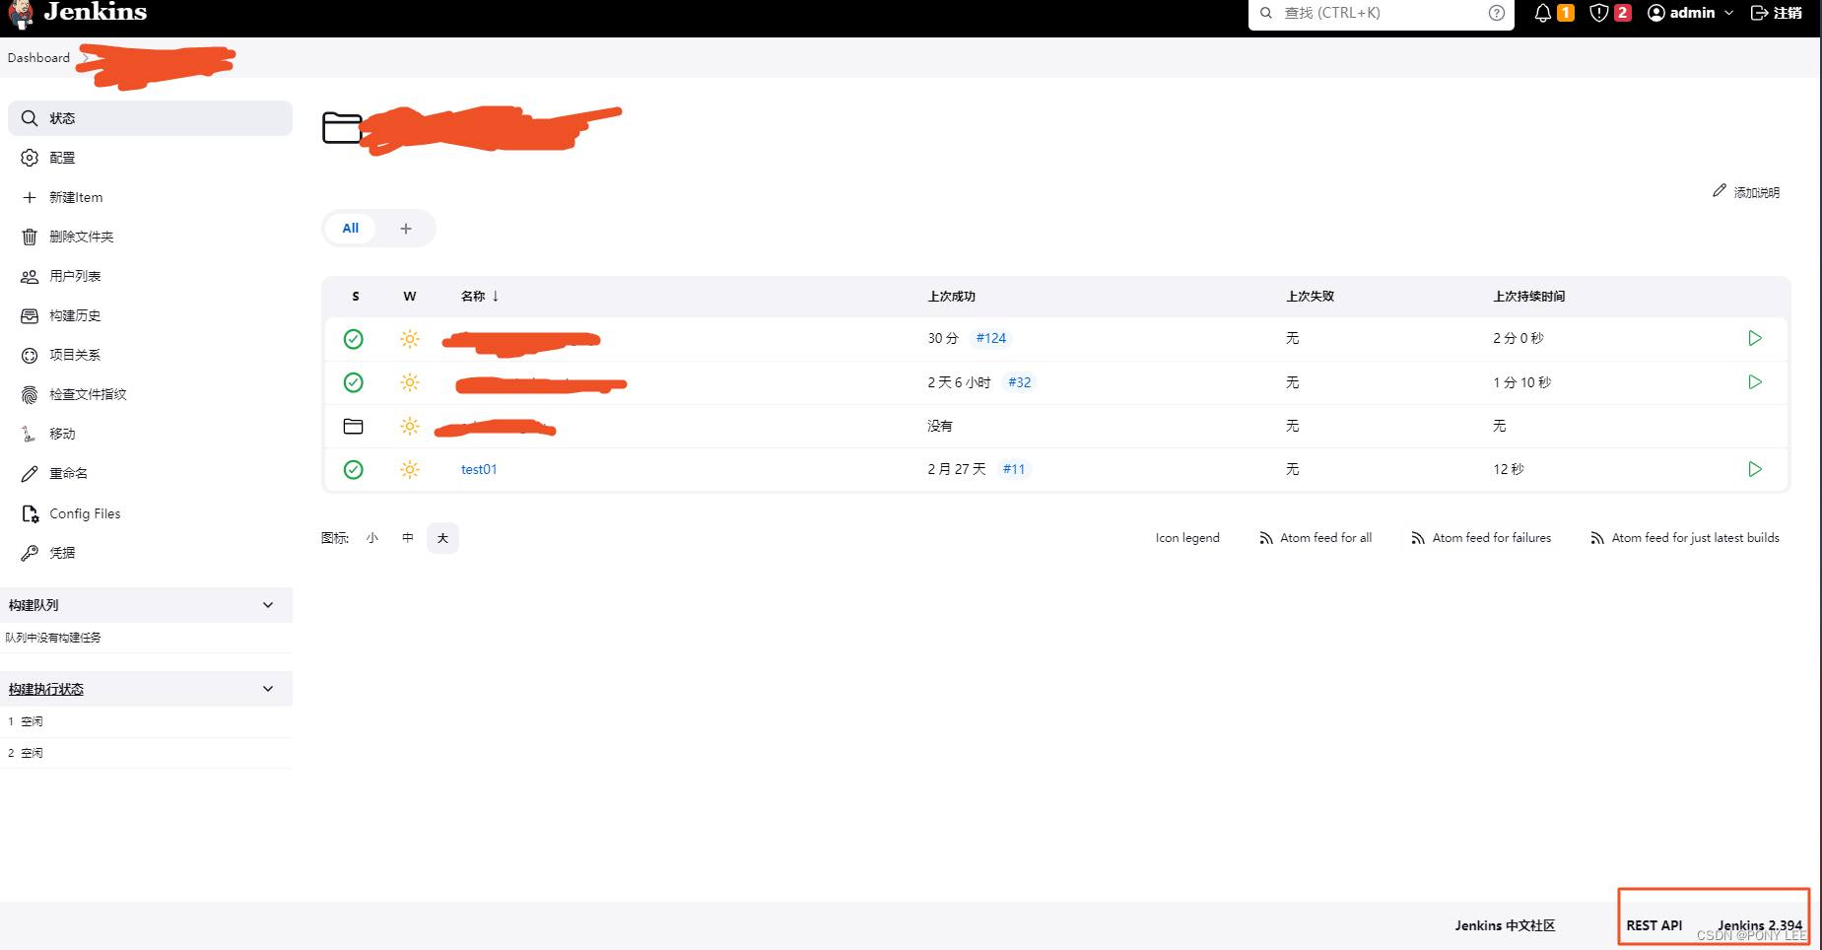
Task: Open the 新建Item creation page
Action: click(x=75, y=197)
